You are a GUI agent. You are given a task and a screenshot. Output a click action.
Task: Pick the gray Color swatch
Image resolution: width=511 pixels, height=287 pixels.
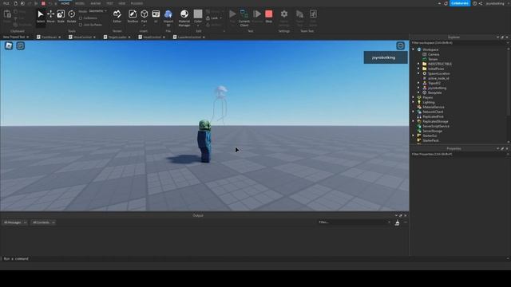pos(198,14)
